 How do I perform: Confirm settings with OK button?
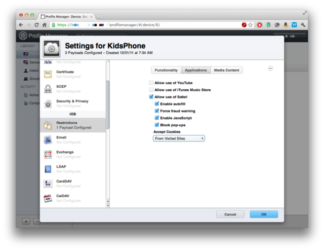click(x=264, y=215)
